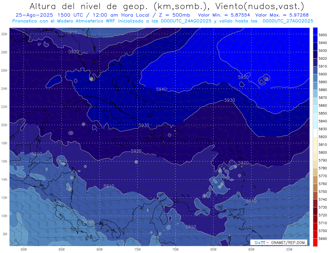Click the colorbar tick label '5780'

point(323,168)
